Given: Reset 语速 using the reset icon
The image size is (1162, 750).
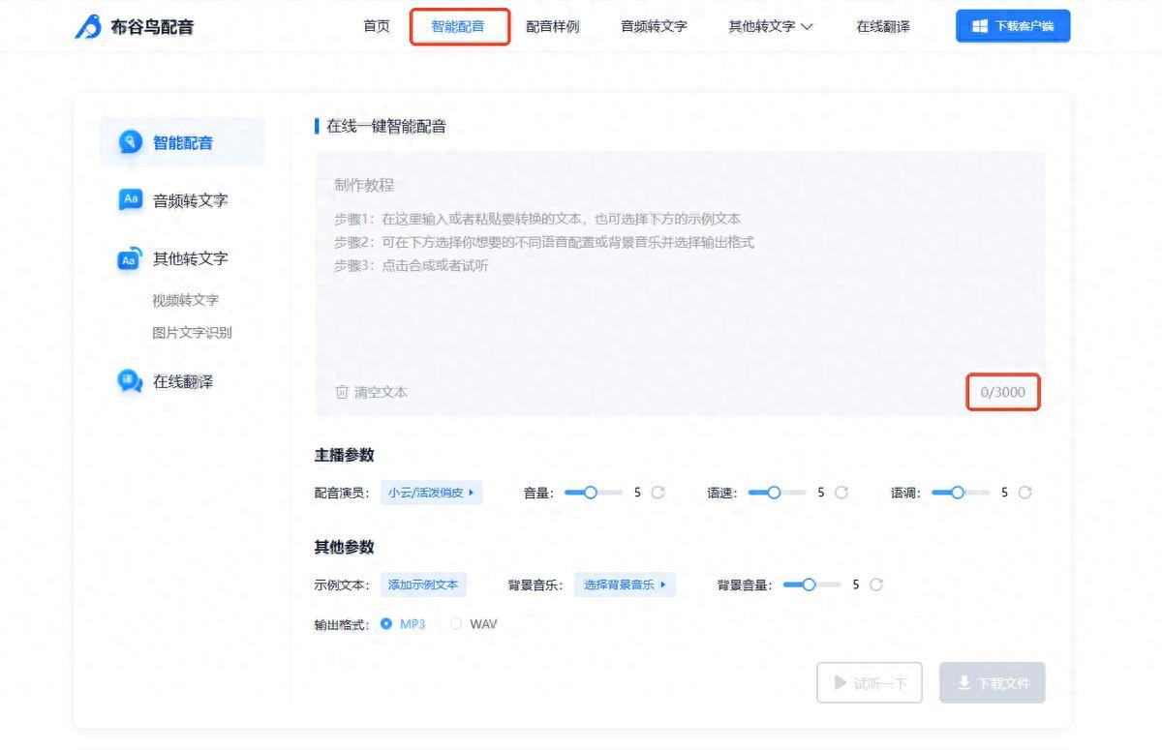Looking at the screenshot, I should 841,493.
